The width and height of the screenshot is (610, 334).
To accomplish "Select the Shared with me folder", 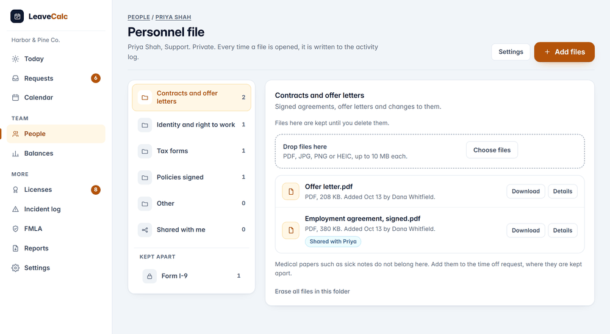I will click(192, 230).
